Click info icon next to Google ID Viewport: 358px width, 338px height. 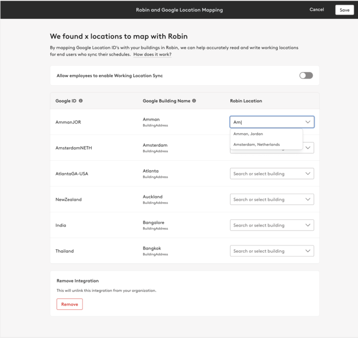81,101
